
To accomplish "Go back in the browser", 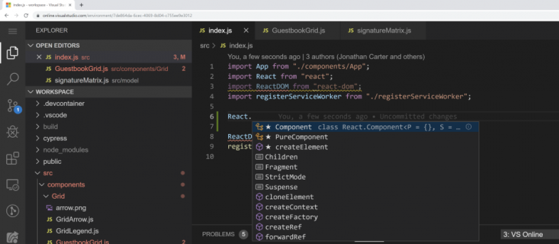I will tap(6, 16).
